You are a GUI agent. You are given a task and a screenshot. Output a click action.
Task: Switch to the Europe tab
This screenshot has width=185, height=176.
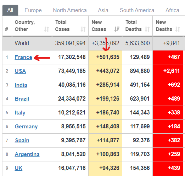pyautogui.click(x=33, y=10)
